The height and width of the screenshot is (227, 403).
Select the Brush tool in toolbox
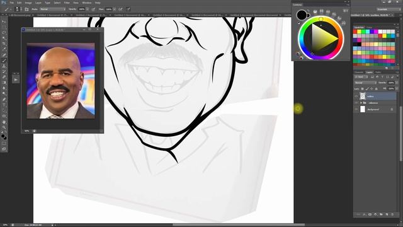[4, 61]
